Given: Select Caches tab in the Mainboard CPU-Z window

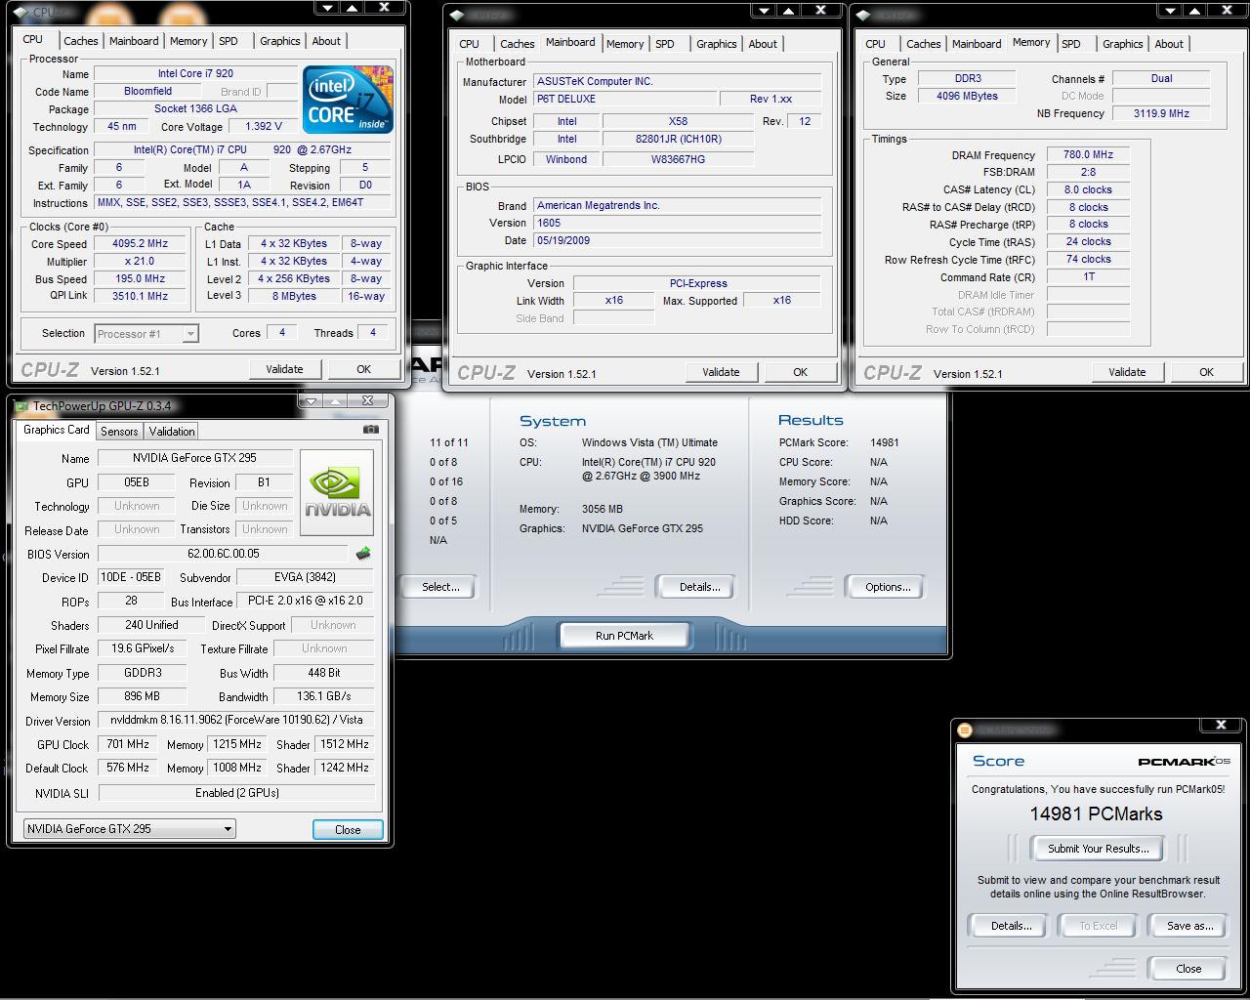Looking at the screenshot, I should click(x=518, y=44).
